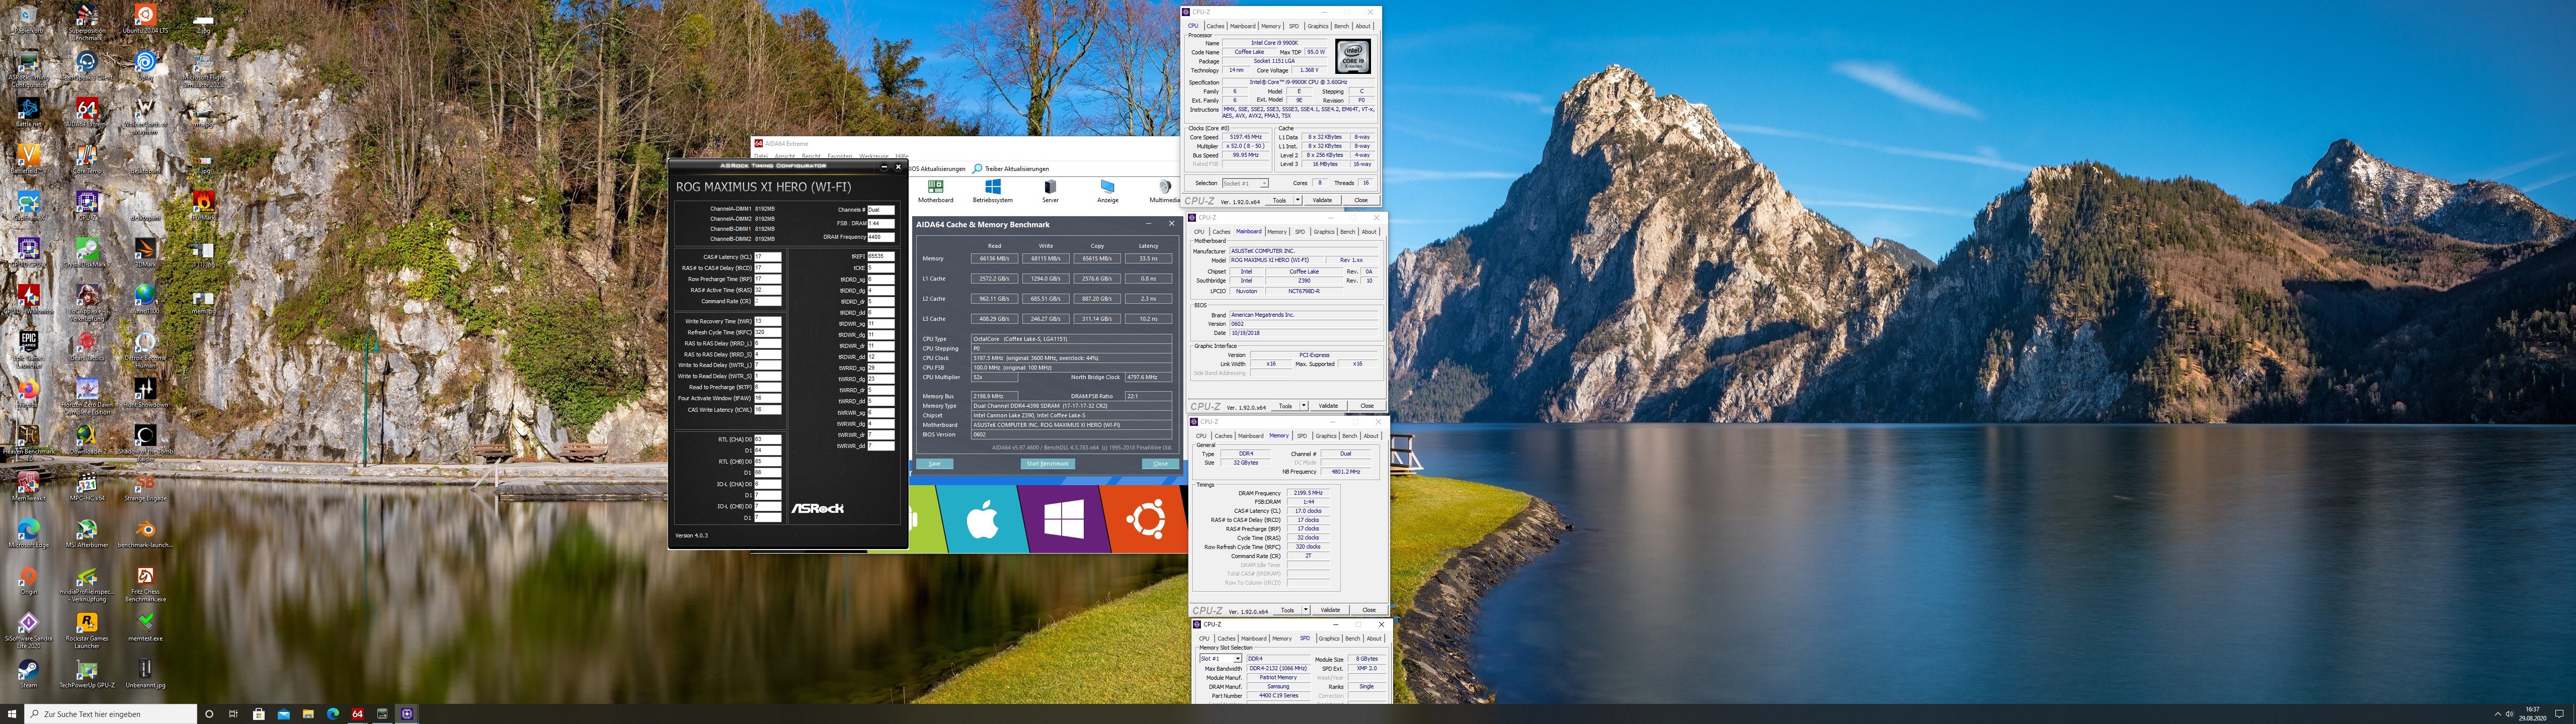Screen dimensions: 2576x724
Task: Expand Tools dropdown arrow in CPU-Z CPU window
Action: pyautogui.click(x=1298, y=200)
